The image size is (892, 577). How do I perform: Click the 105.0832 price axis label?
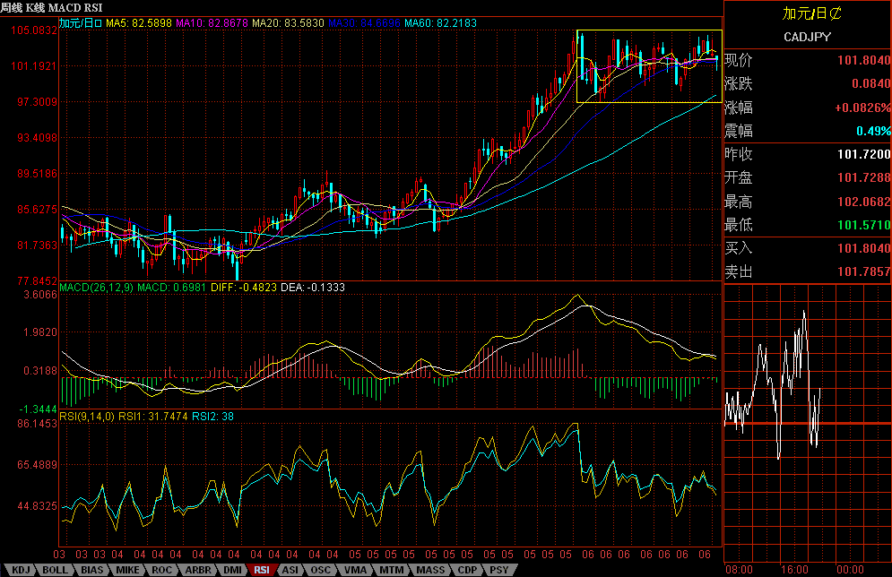click(34, 30)
